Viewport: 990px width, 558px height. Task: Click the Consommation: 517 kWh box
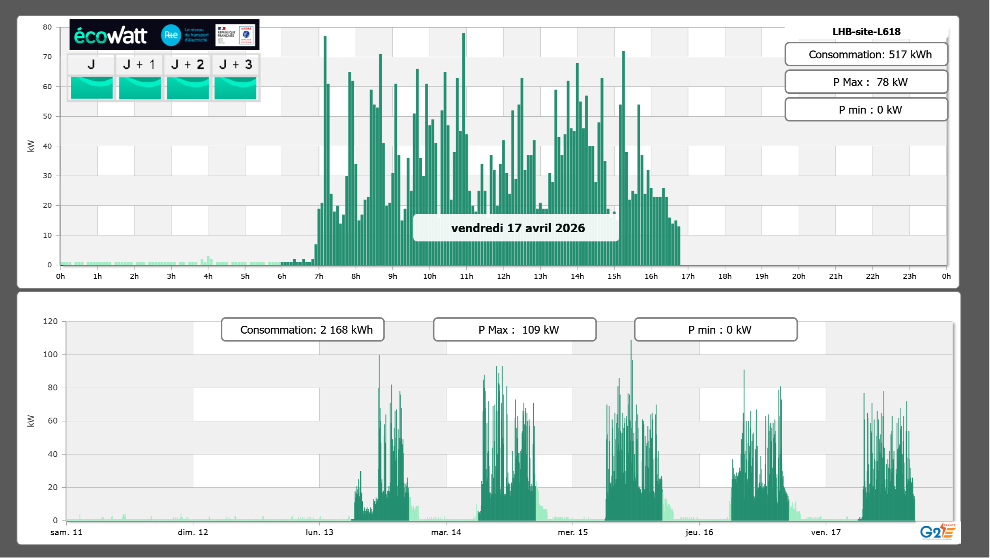pos(866,54)
